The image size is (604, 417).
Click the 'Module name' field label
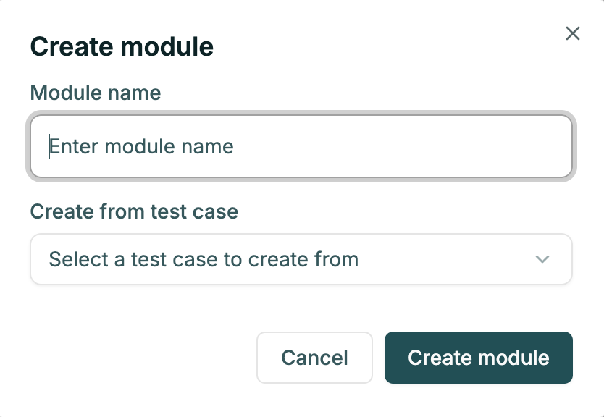95,93
